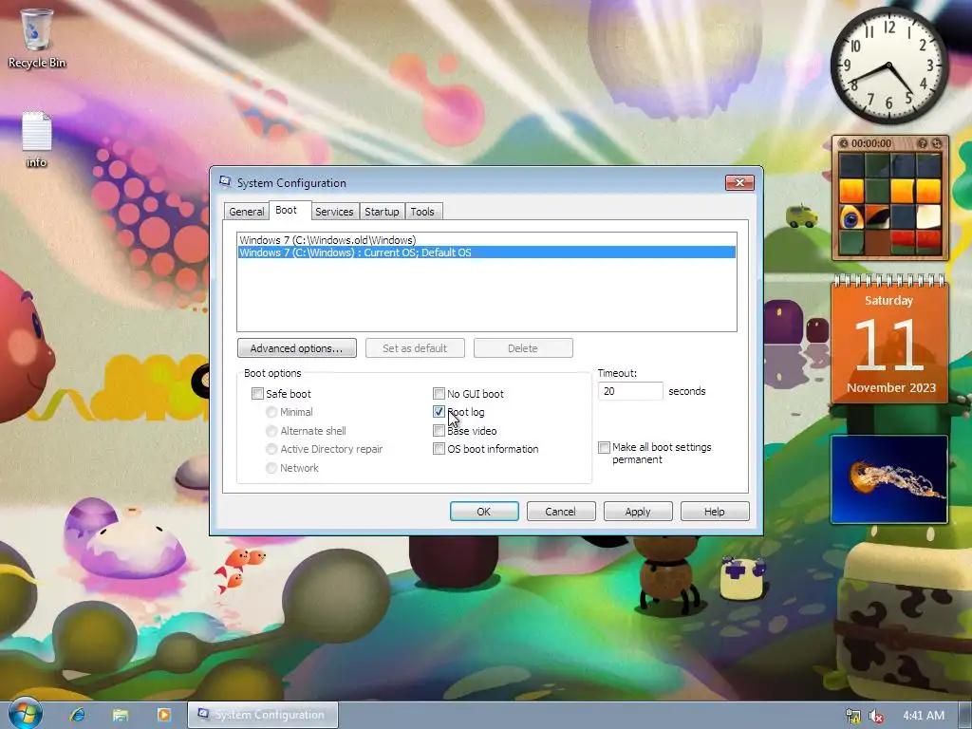Image resolution: width=972 pixels, height=729 pixels.
Task: Click the analog clock gadget
Action: 888,65
